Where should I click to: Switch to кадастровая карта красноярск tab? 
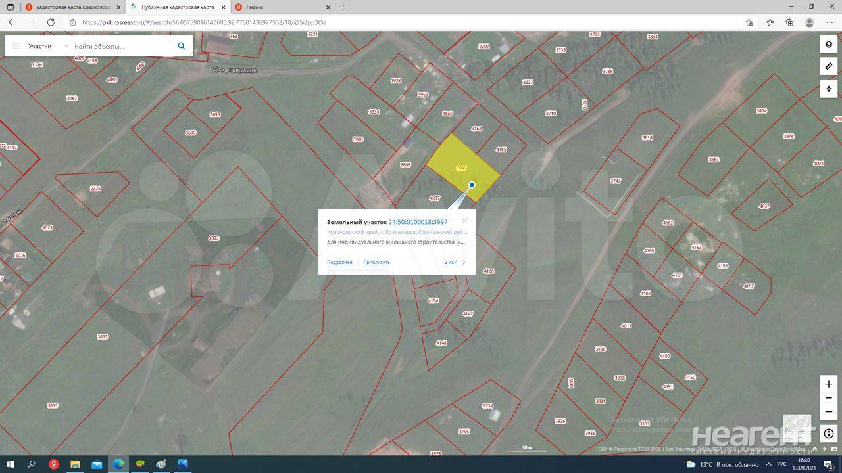72,7
